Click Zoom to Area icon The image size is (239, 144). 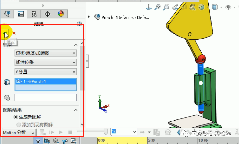tap(166, 7)
